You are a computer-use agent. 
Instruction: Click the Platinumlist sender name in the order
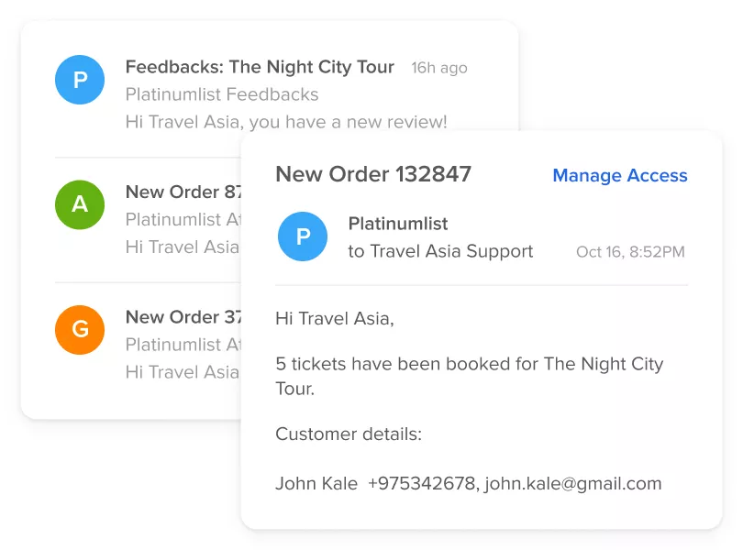pos(398,224)
